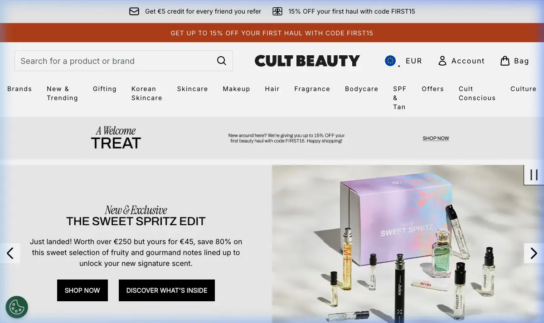
Task: Click the Cult Beauty logo
Action: click(307, 61)
